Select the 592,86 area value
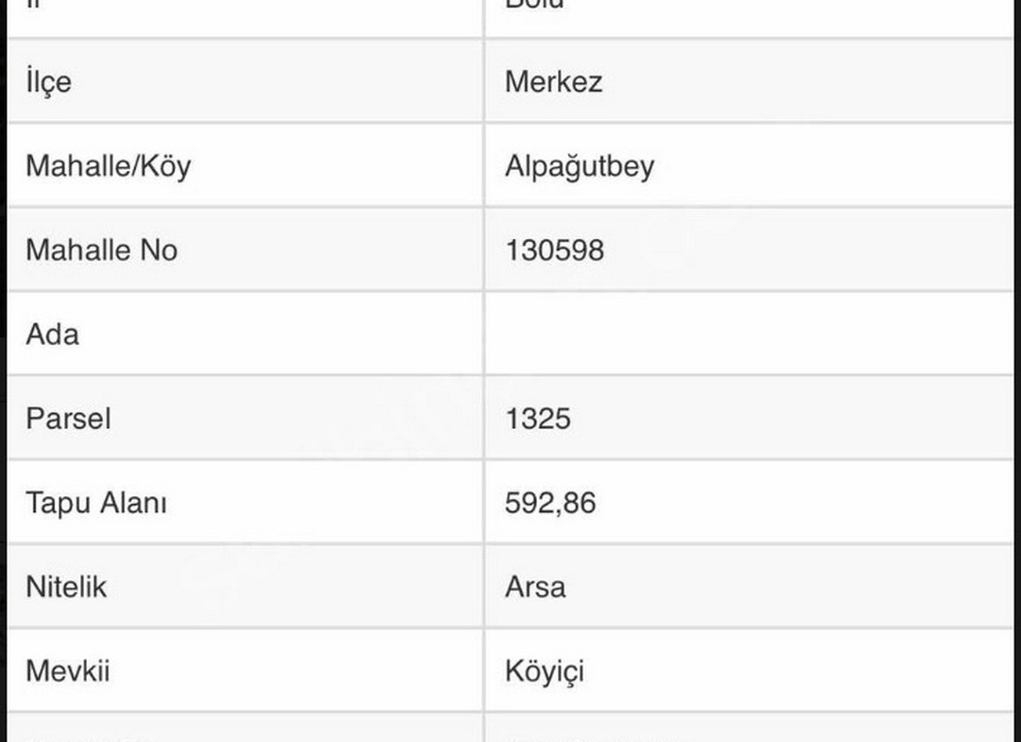The image size is (1021, 742). pyautogui.click(x=550, y=503)
